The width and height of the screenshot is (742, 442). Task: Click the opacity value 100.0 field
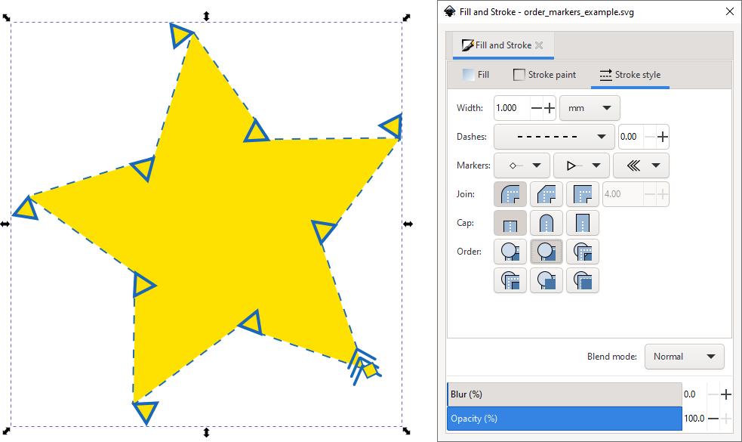click(x=694, y=419)
